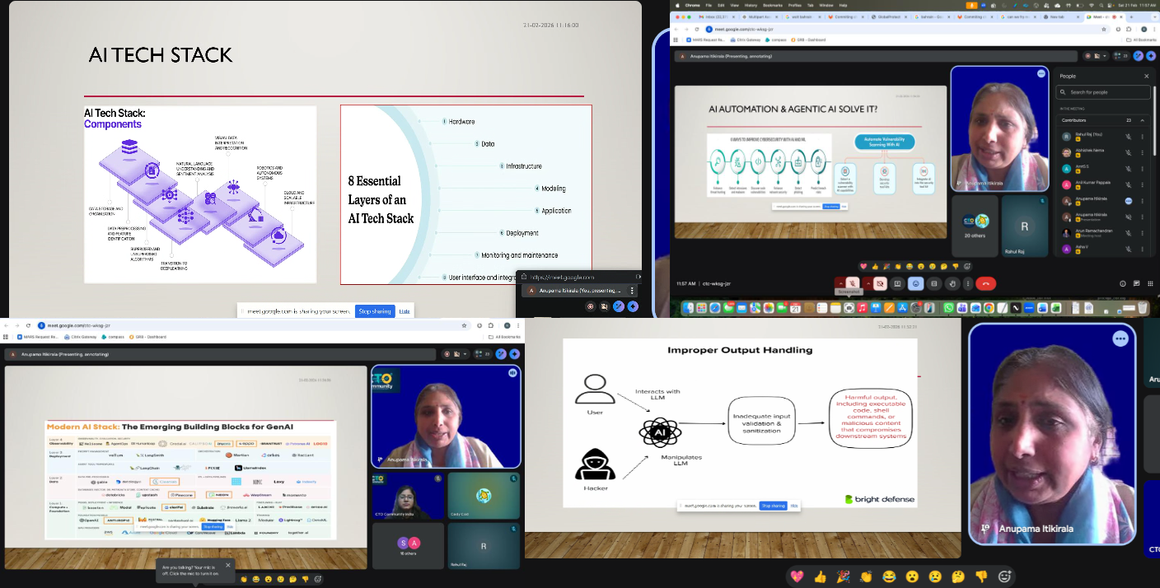Send heart reaction from the largest emoji bar
The height and width of the screenshot is (588, 1160).
point(796,576)
